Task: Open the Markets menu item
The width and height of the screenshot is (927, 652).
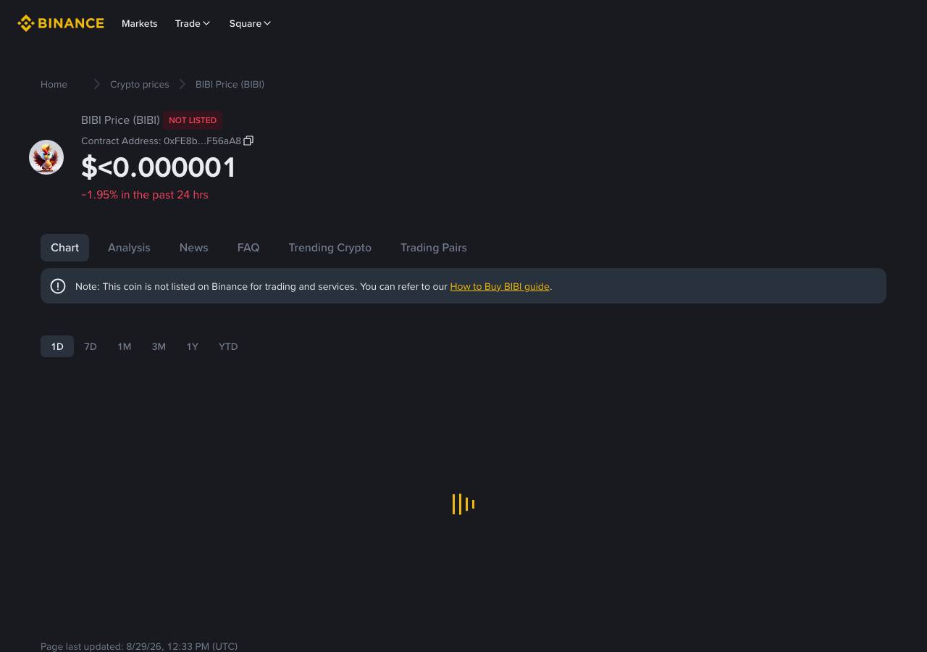Action: (x=140, y=23)
